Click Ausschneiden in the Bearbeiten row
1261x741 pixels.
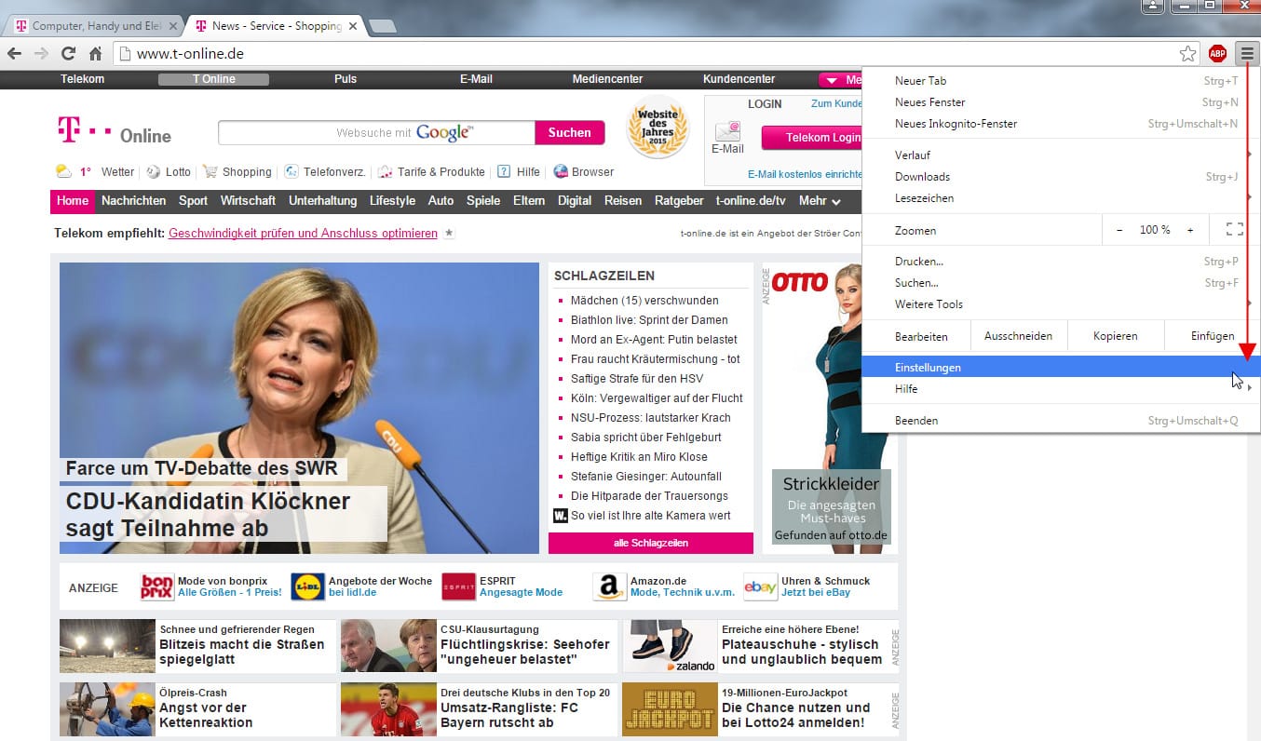coord(1018,336)
